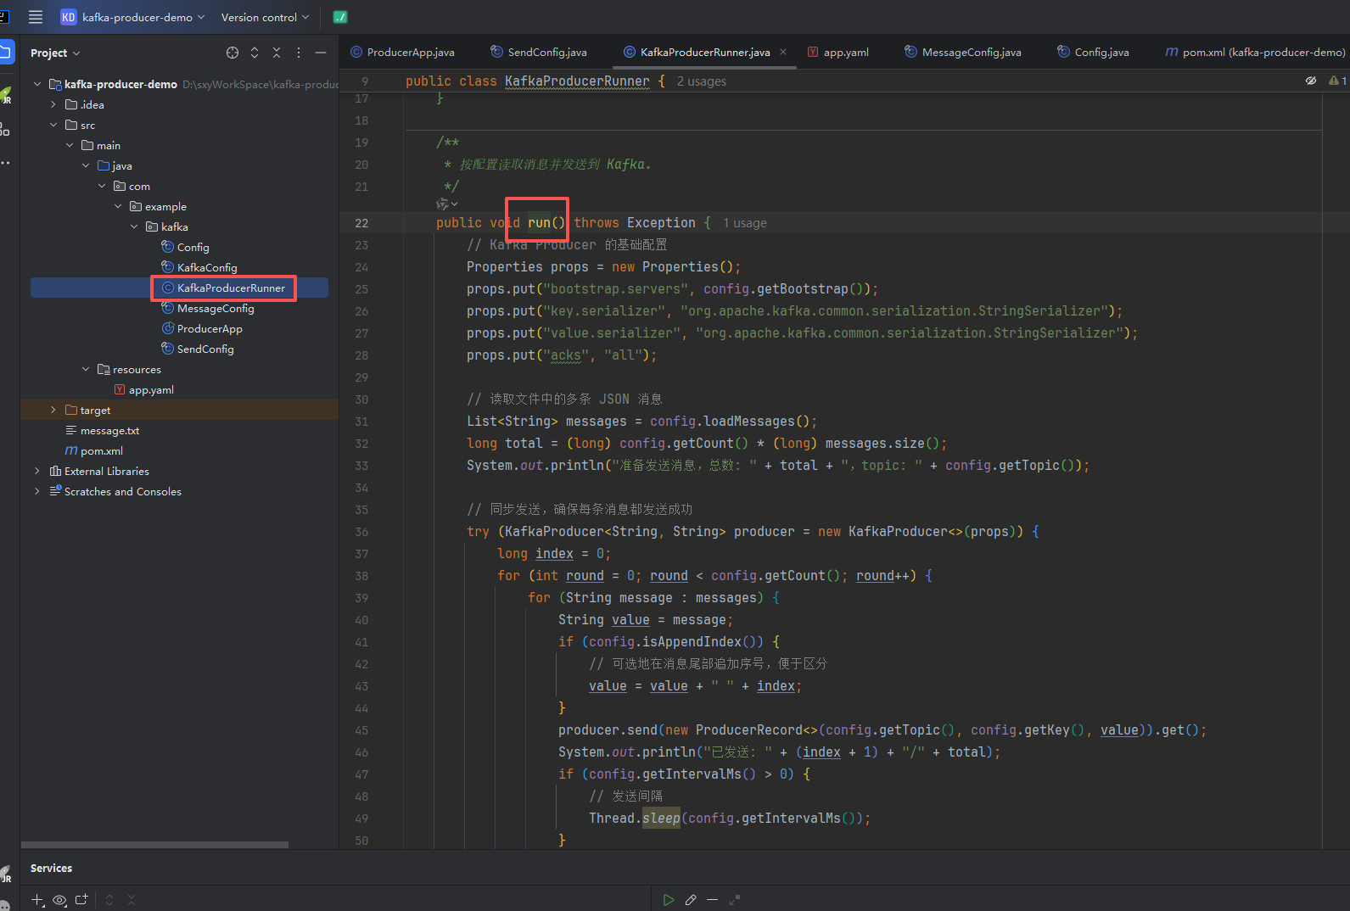The width and height of the screenshot is (1350, 911).
Task: Open the Version control dropdown
Action: pyautogui.click(x=265, y=17)
